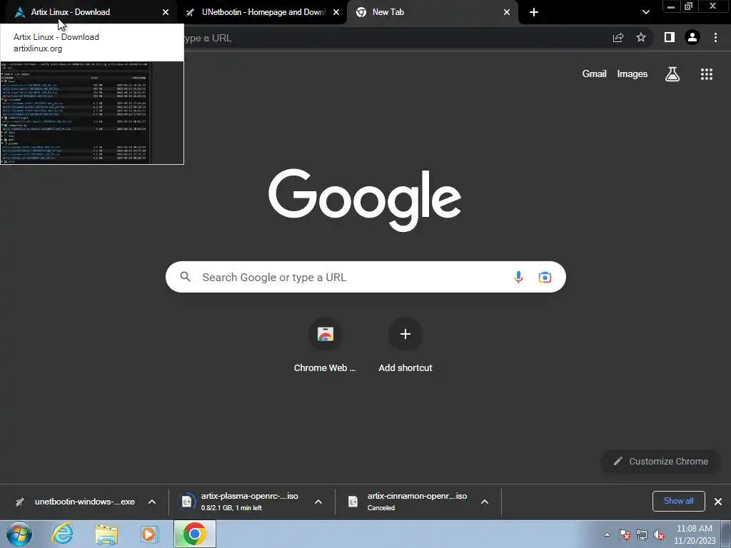
Task: Open the Action Center flag icon
Action: [625, 534]
